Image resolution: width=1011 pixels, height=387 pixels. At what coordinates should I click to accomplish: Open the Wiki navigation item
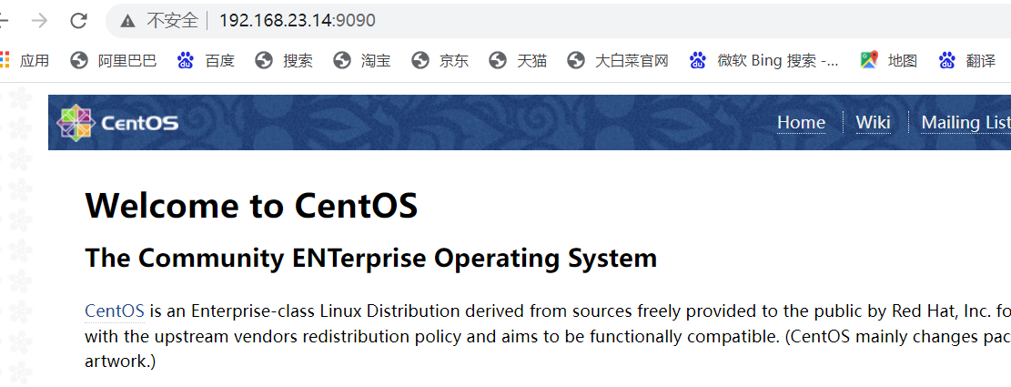click(x=873, y=123)
